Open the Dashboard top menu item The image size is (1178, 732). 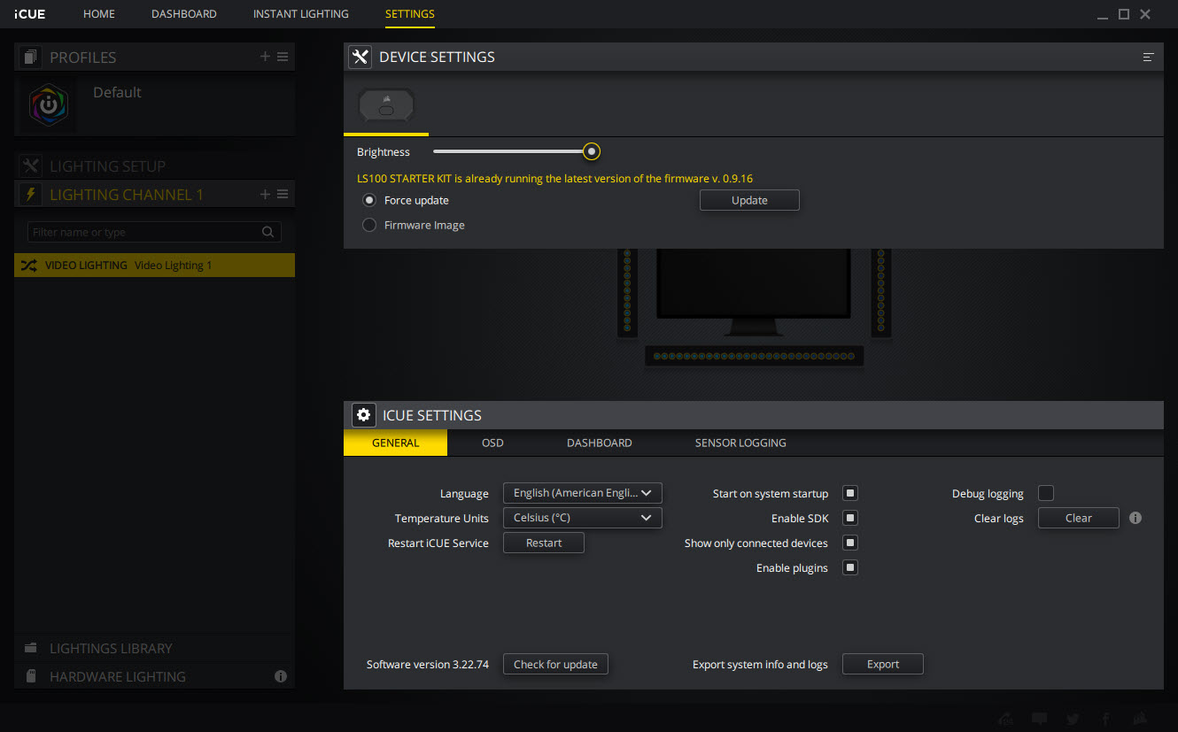184,14
